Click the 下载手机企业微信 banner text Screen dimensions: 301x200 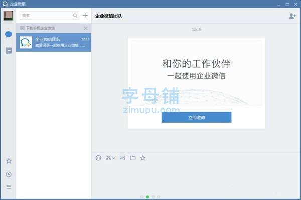click(40, 28)
